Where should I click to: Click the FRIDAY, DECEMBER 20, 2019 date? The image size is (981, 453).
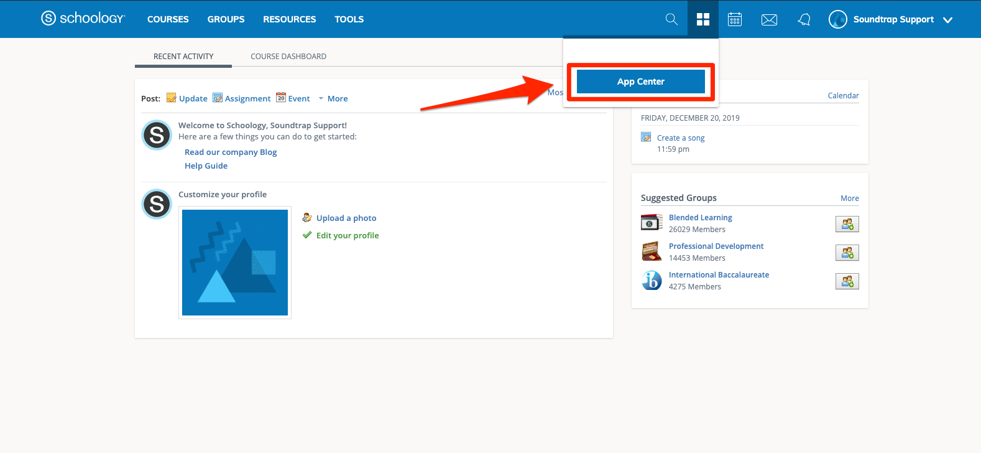coord(690,118)
